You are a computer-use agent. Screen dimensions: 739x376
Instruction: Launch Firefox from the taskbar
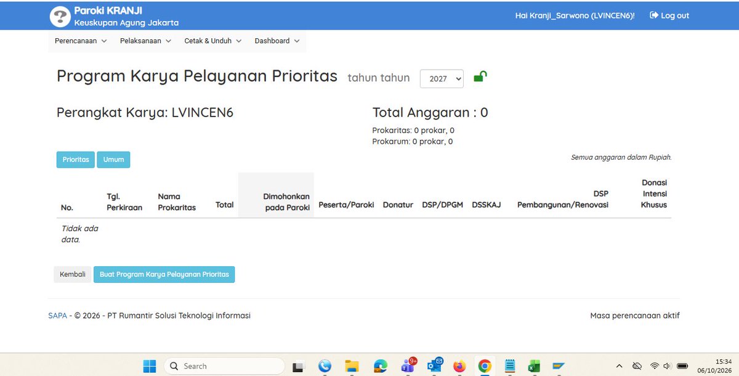(459, 366)
